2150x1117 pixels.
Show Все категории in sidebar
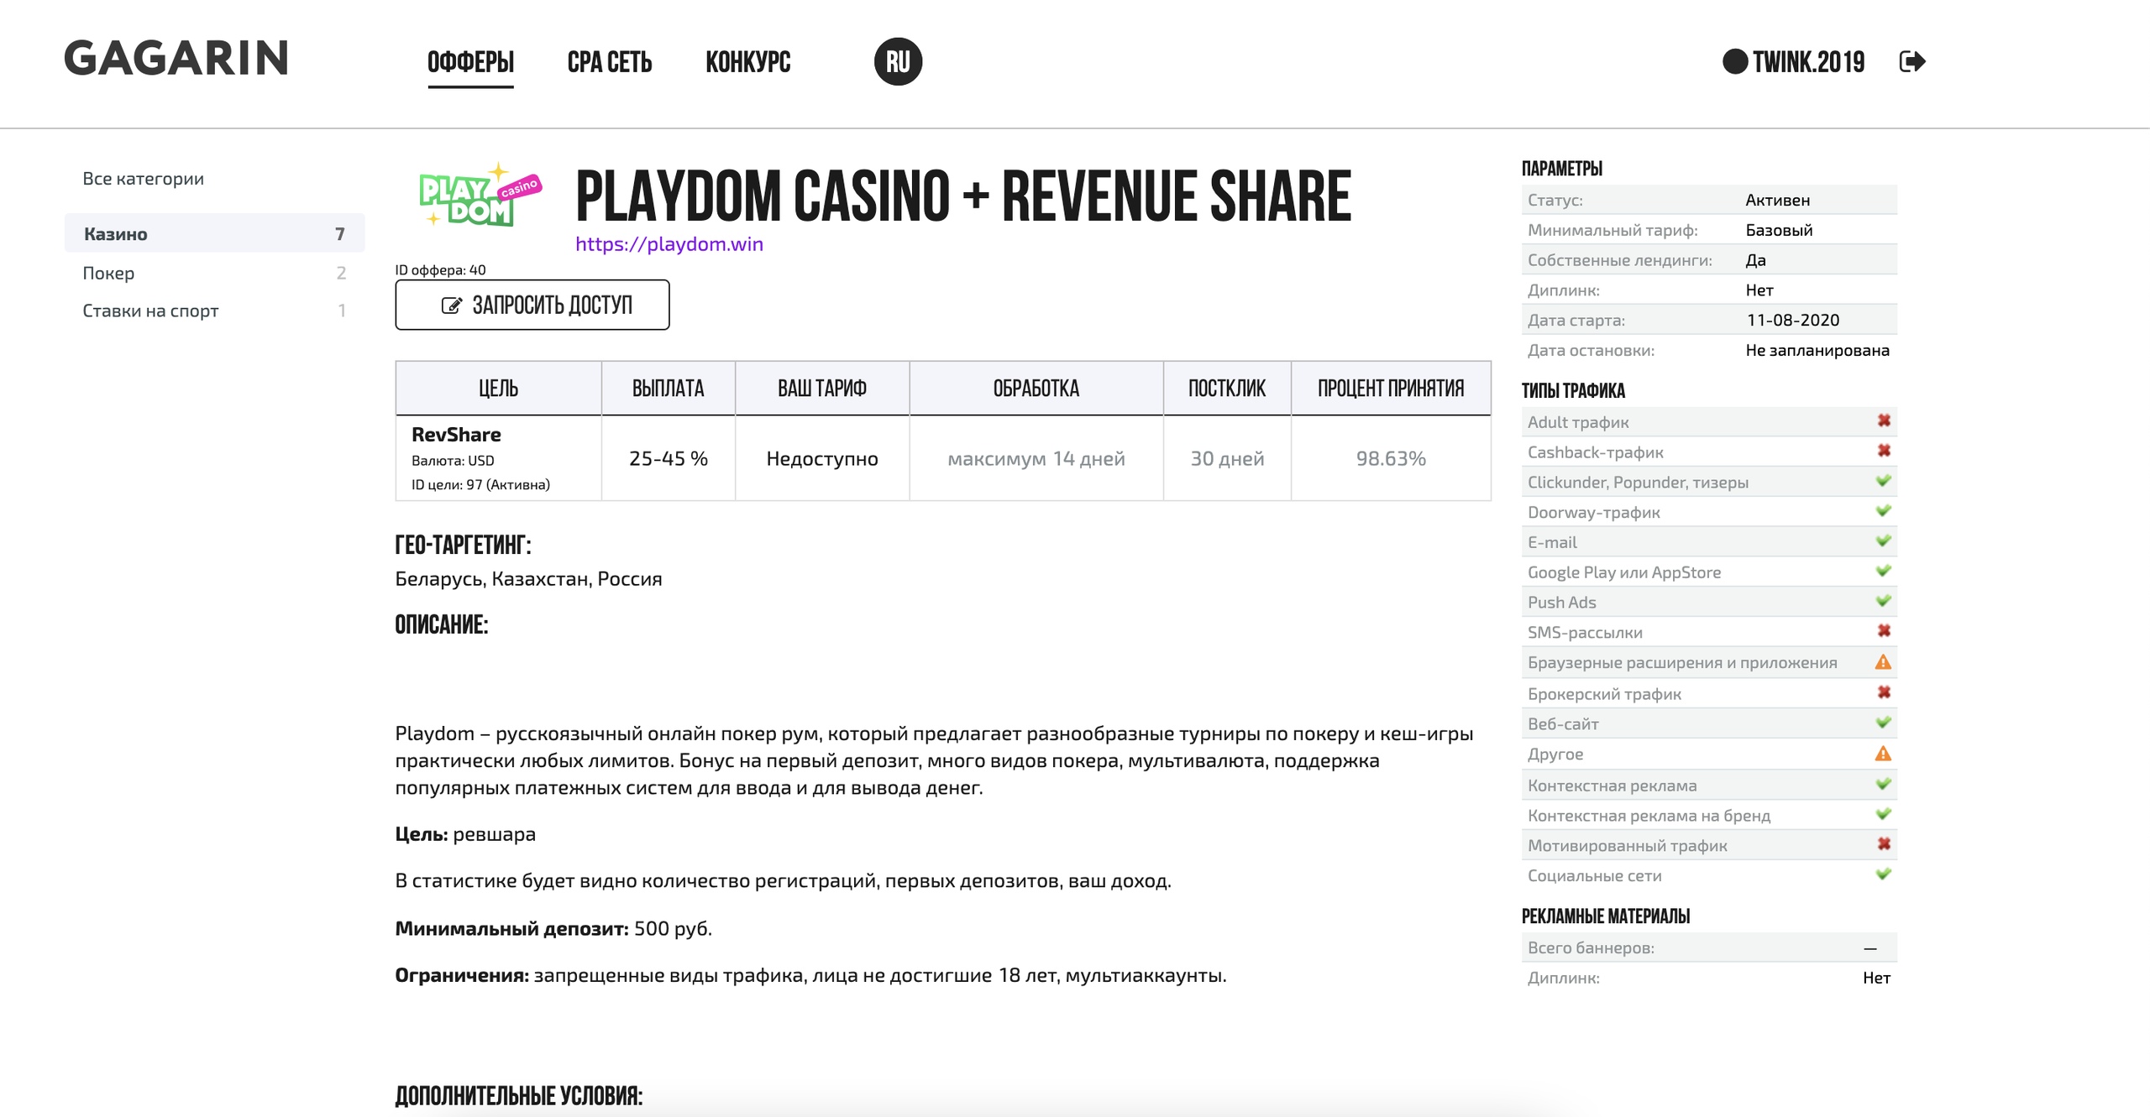point(143,178)
